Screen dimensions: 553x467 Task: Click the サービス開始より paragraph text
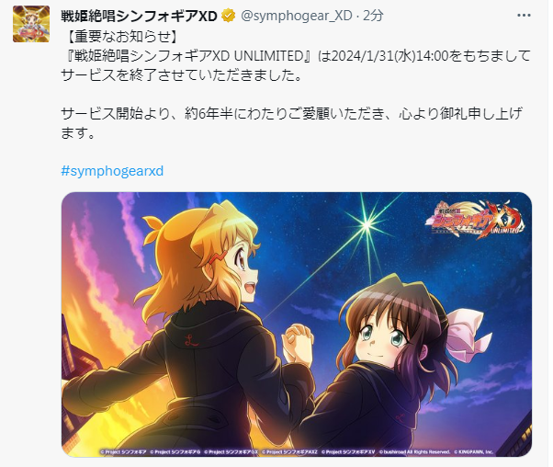(292, 123)
